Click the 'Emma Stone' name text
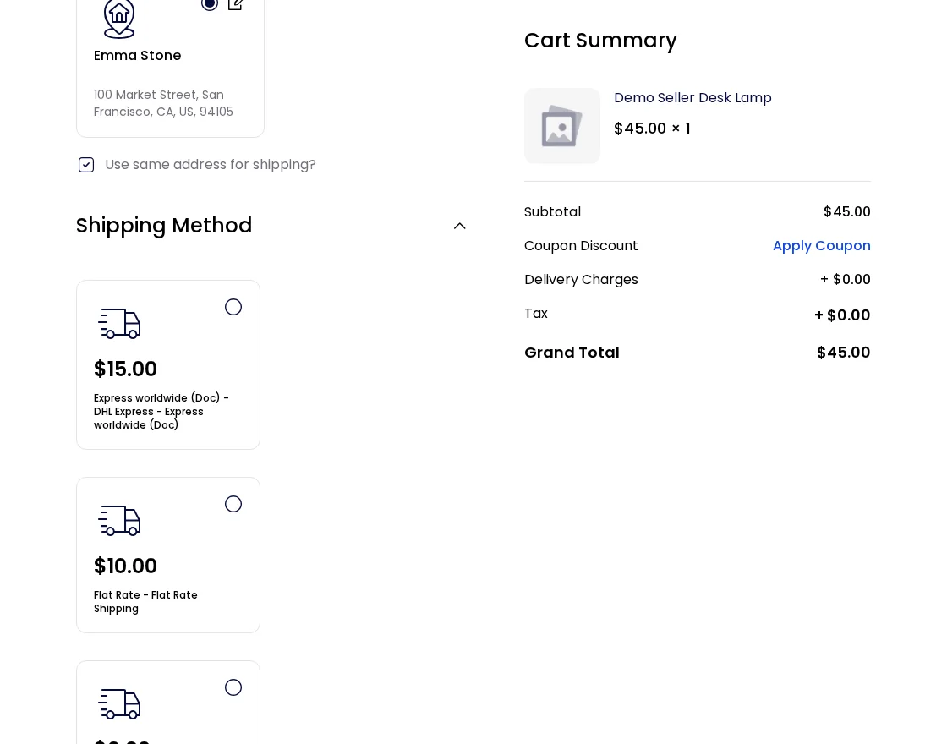The image size is (947, 744). 137,56
